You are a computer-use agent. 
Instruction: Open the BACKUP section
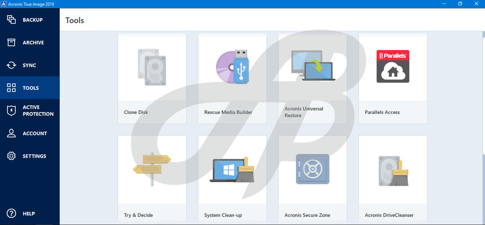point(33,20)
